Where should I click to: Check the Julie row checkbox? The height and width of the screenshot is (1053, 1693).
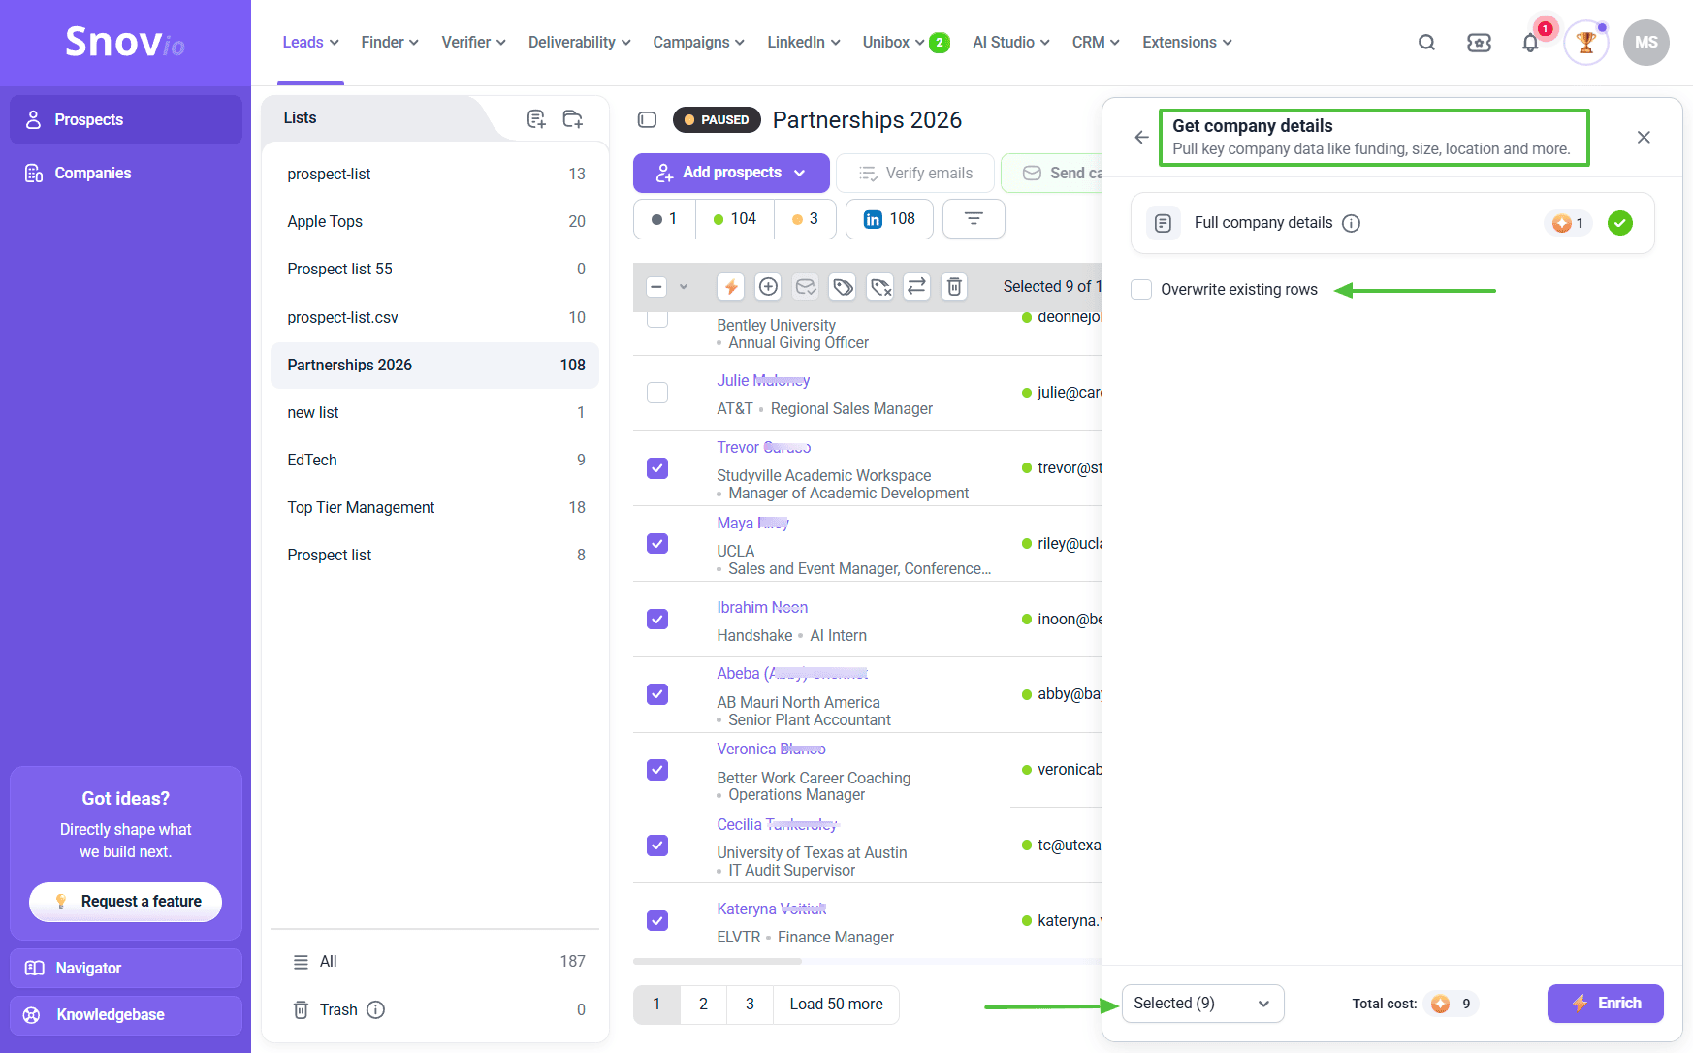(657, 393)
